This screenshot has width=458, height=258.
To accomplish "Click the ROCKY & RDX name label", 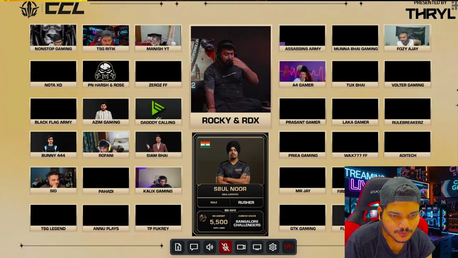I will point(230,120).
